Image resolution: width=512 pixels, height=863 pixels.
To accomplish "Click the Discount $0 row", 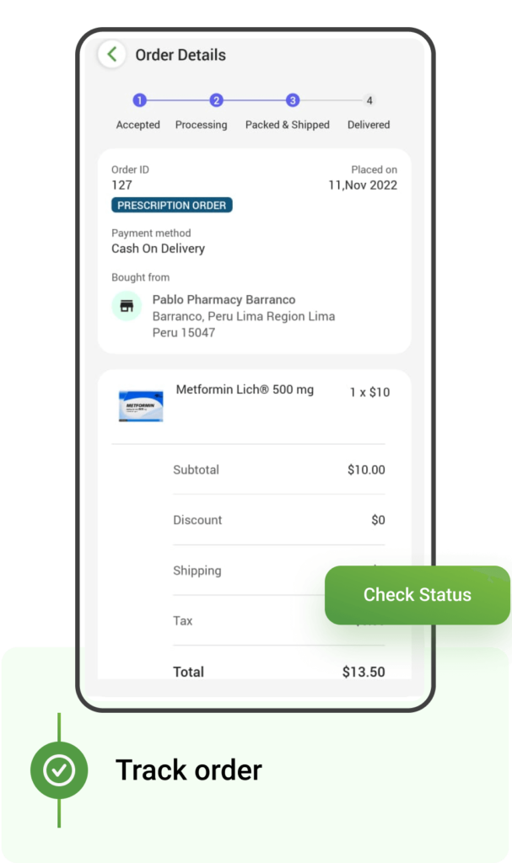I will tap(279, 520).
